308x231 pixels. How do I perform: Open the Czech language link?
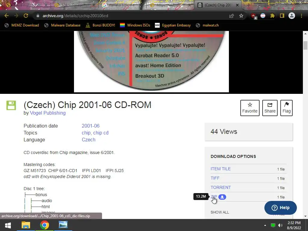(89, 140)
